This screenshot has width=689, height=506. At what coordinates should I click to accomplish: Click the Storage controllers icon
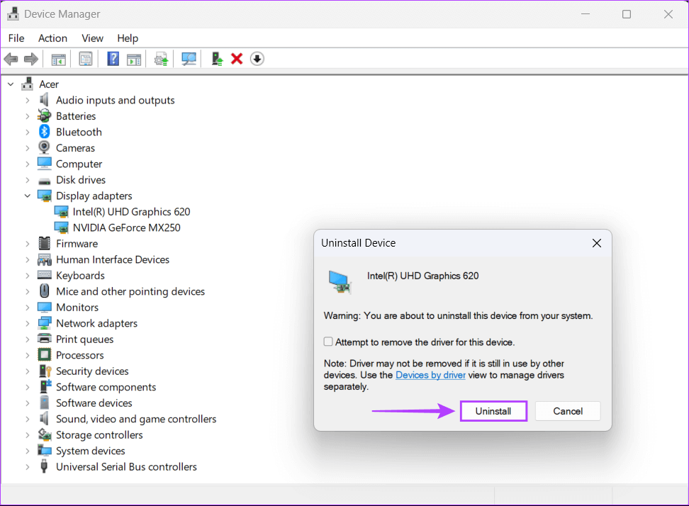[x=45, y=434]
